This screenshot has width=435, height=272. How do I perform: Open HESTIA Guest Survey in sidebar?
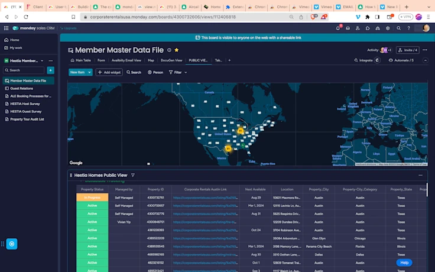26,112
